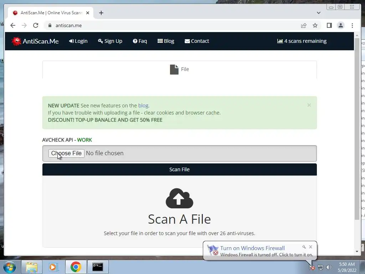Open Windows Media Player from taskbar
The width and height of the screenshot is (365, 274).
point(53,267)
